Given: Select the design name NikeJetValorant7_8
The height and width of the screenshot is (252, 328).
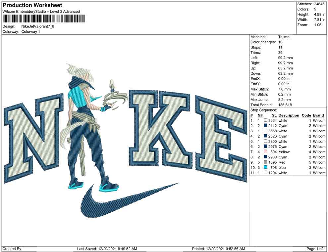Looking at the screenshot, I should point(38,26).
